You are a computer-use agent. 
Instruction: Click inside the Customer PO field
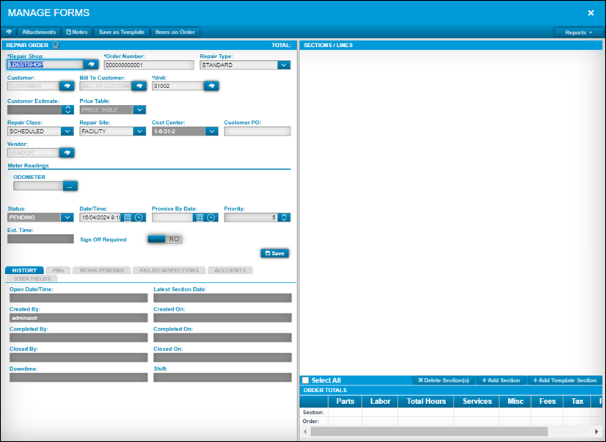(x=258, y=131)
